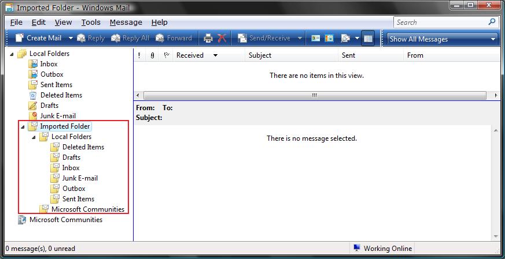The image size is (505, 259).
Task: Sort by the Sent column header
Action: click(x=371, y=55)
